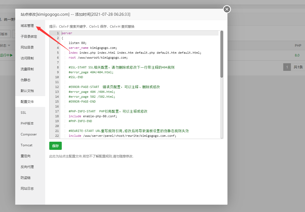Image resolution: width=305 pixels, height=212 pixels.
Task: Click the 运行中 status in background list
Action: pos(6,55)
